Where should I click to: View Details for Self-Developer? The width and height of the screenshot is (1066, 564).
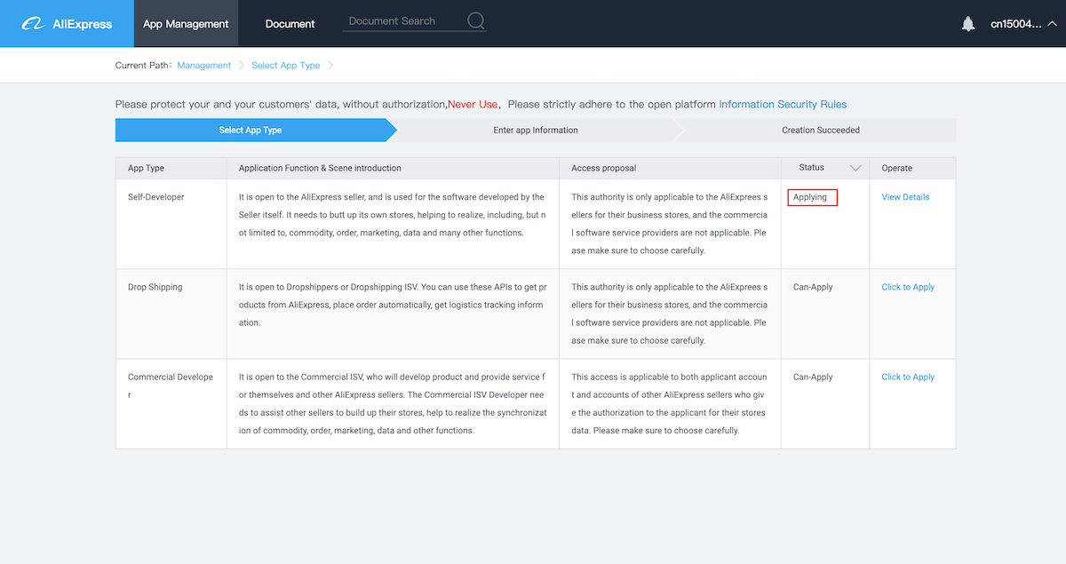pos(905,197)
